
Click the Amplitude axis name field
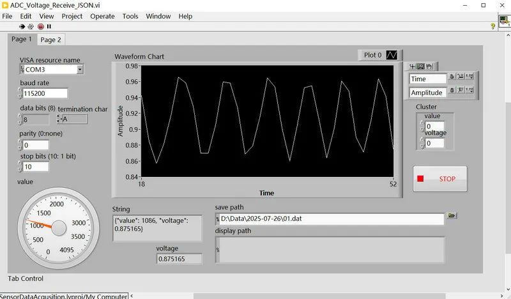pos(427,93)
